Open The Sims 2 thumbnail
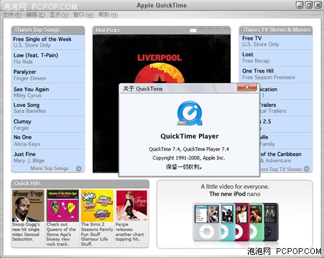The width and height of the screenshot is (324, 258). coord(97,205)
